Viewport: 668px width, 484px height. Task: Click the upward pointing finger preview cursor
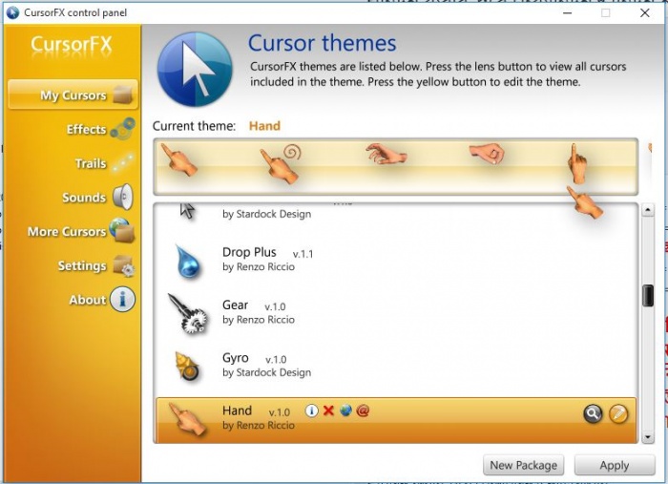[577, 163]
